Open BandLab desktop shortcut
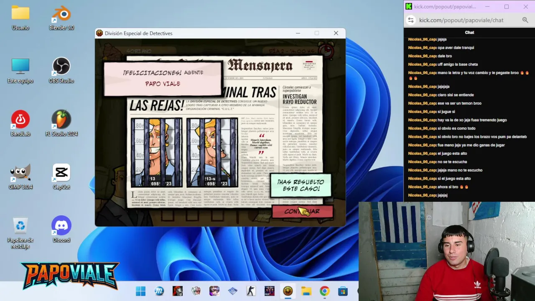This screenshot has width=535, height=301. pyautogui.click(x=20, y=124)
